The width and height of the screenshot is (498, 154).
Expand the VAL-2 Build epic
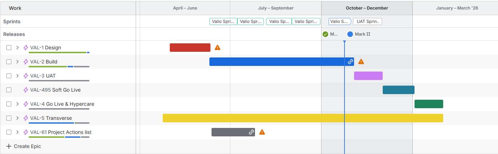click(17, 62)
